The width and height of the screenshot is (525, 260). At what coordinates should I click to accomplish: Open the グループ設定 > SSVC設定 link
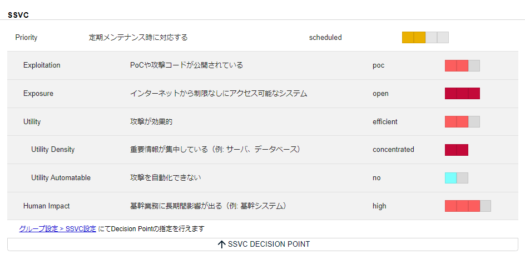pyautogui.click(x=57, y=228)
